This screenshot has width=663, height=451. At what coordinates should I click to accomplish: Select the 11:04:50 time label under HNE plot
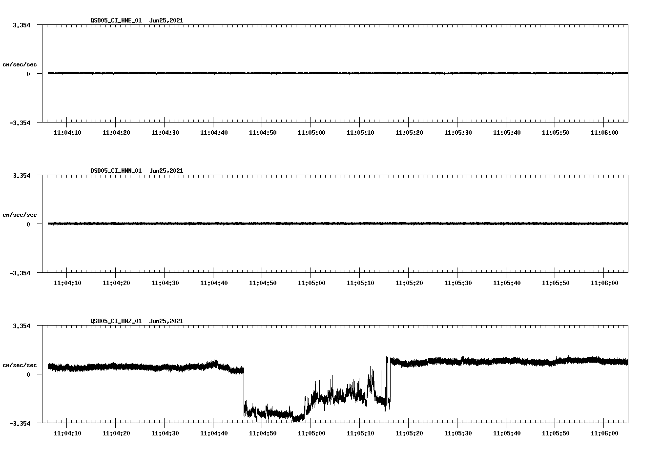pyautogui.click(x=263, y=133)
